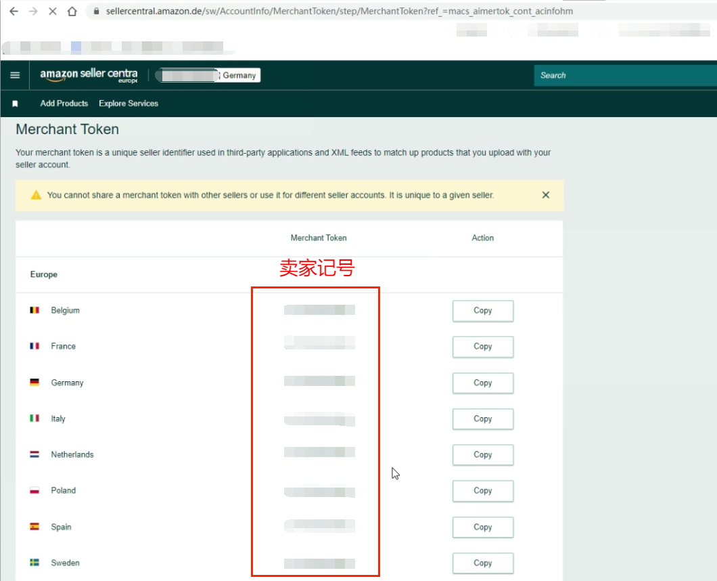This screenshot has width=717, height=581.
Task: Click the Sweden flag icon
Action: pos(34,562)
